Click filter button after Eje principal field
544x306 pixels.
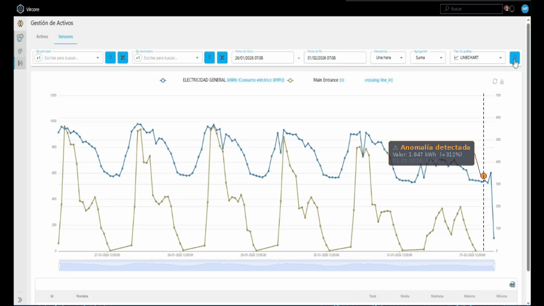point(110,58)
